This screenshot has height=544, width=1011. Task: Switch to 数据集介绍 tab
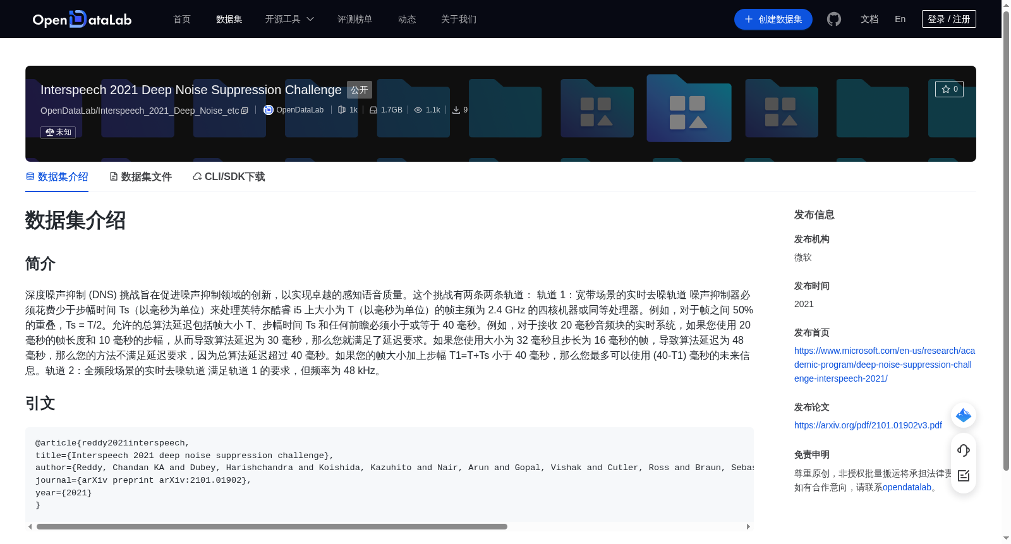(x=57, y=177)
